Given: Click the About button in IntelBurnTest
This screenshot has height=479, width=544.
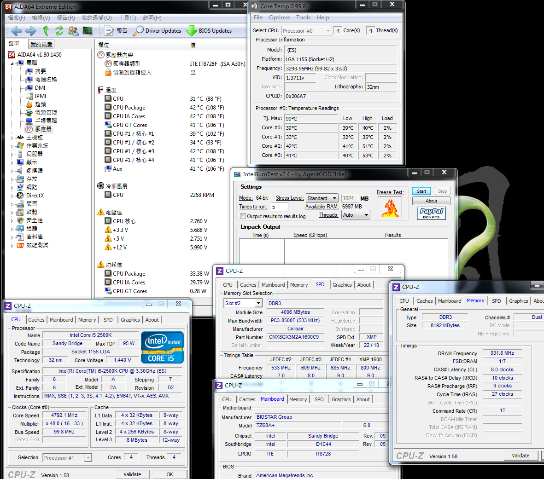Looking at the screenshot, I should pyautogui.click(x=431, y=201).
